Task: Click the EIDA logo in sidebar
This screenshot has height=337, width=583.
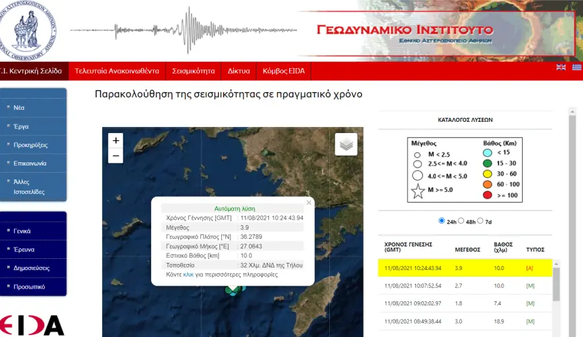Action: pos(33,324)
